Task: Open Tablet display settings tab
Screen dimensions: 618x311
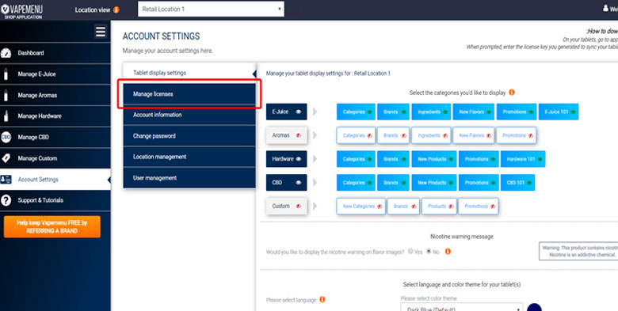Action: coord(189,73)
